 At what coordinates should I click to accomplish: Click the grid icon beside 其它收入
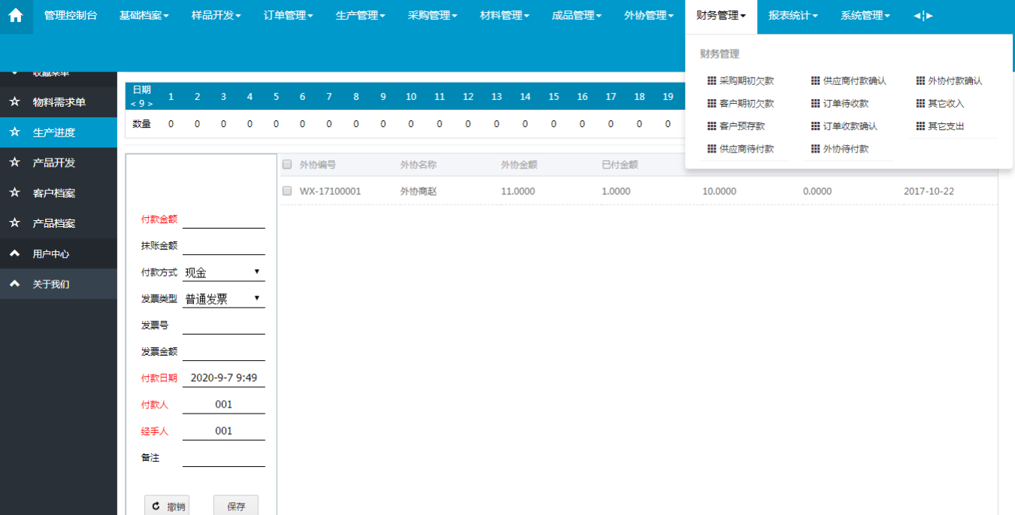(920, 104)
